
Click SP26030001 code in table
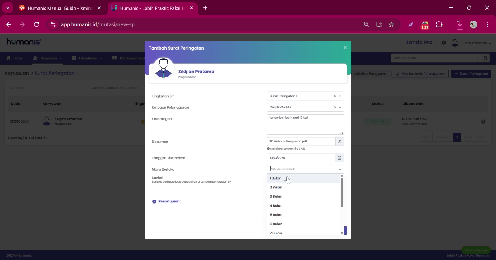point(20,121)
